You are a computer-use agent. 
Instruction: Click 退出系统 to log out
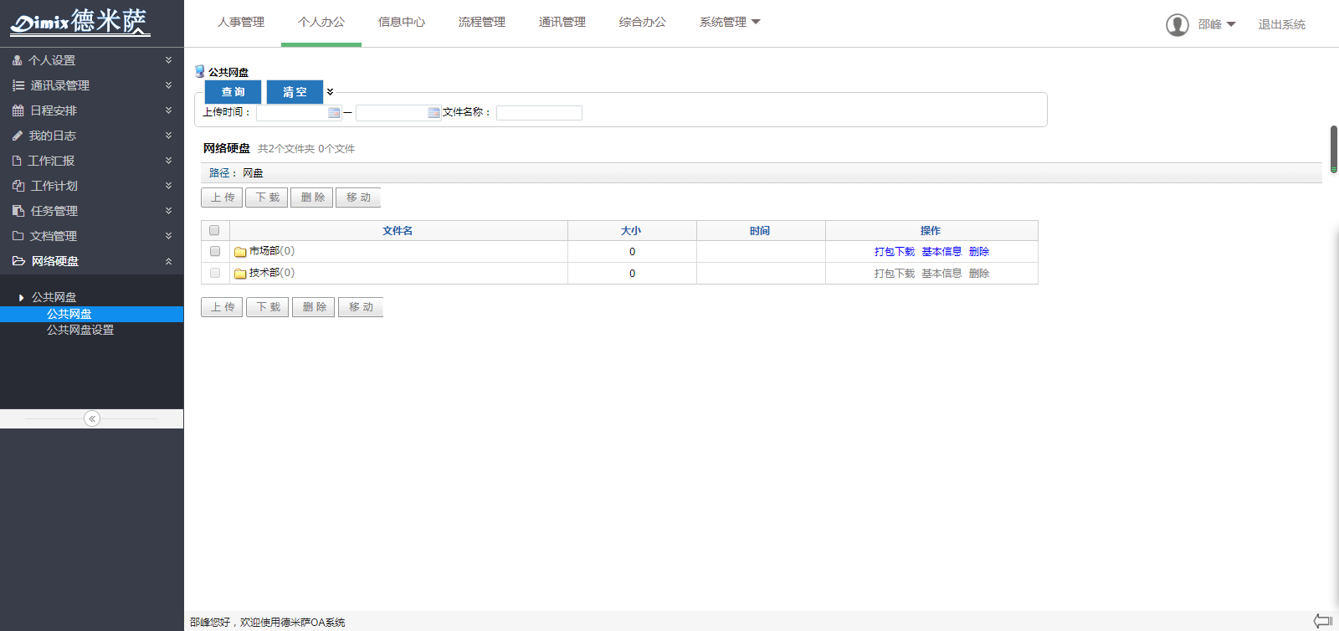pos(1281,25)
